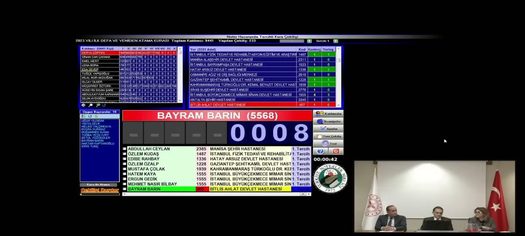Click the Yerleş. column header
Image resolution: width=525 pixels, height=236 pixels.
pos(329,49)
